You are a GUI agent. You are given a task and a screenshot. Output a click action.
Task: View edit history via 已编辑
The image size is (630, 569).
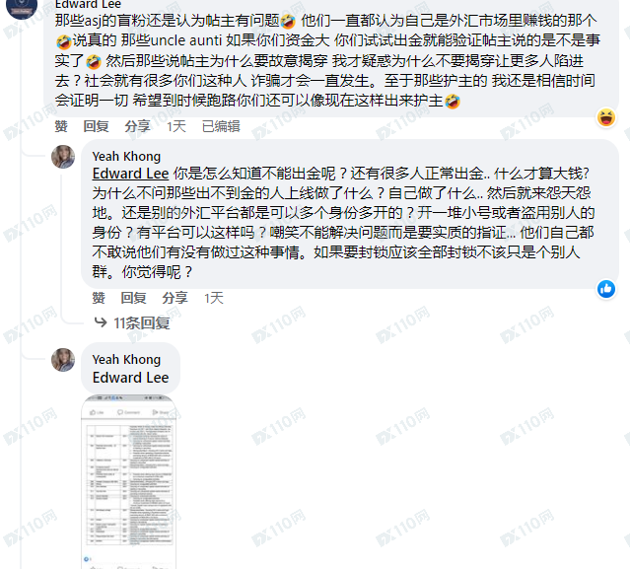pyautogui.click(x=221, y=126)
